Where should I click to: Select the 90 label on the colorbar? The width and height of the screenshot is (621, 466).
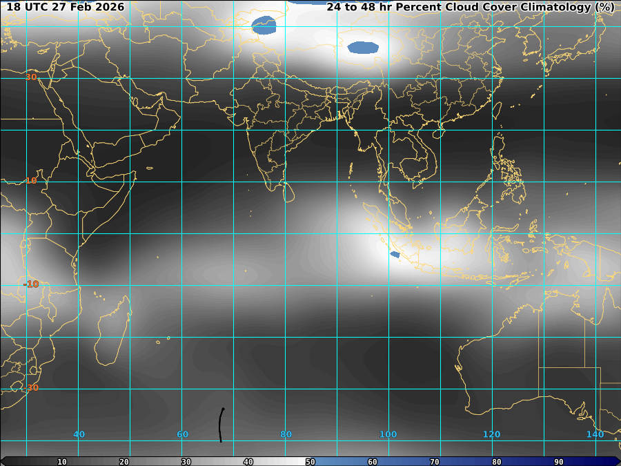coord(559,461)
